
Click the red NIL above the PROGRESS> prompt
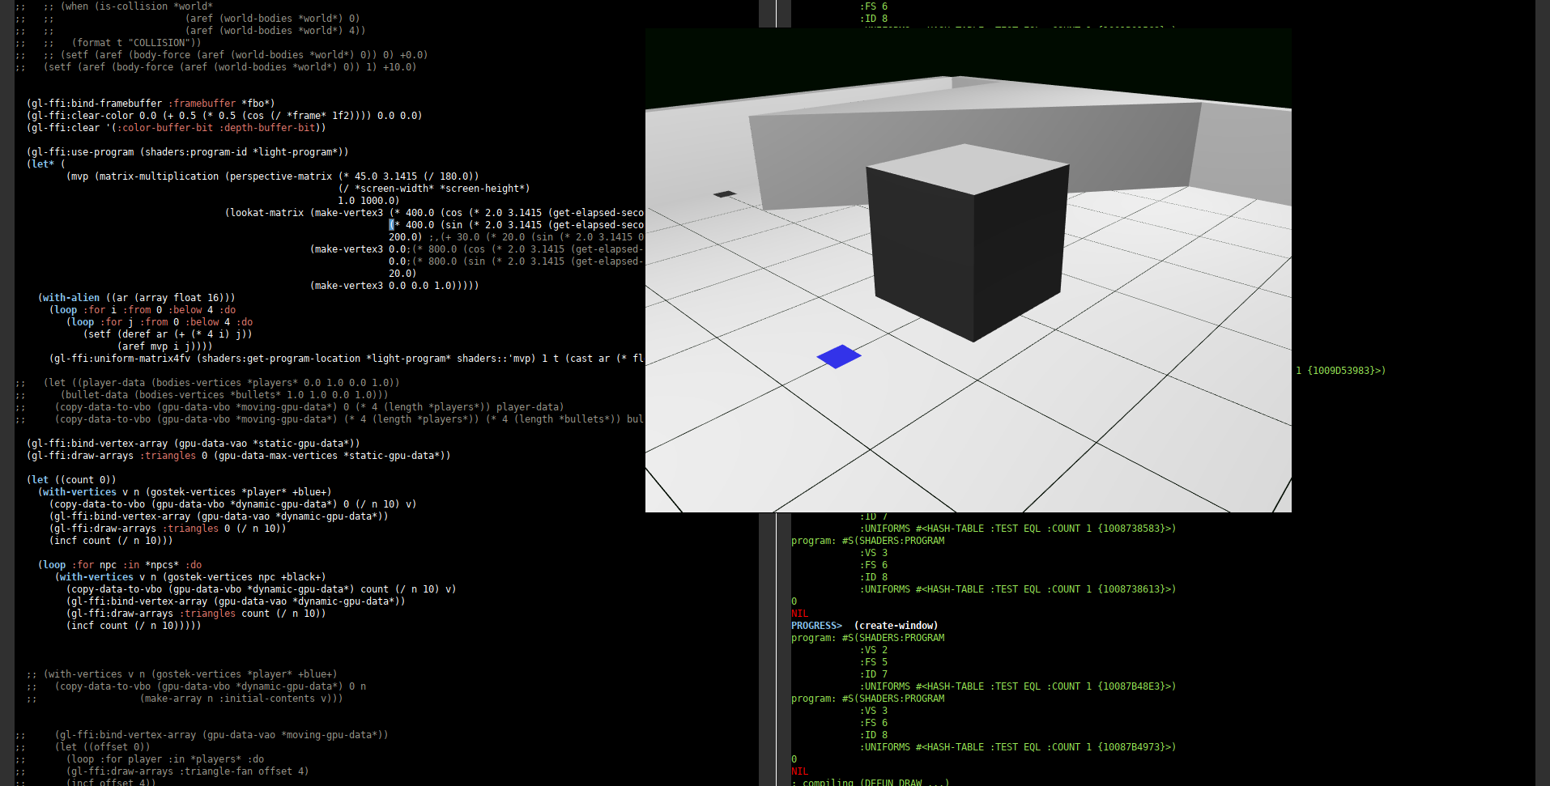click(799, 614)
